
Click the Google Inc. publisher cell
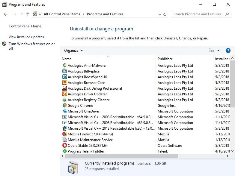pos(167,105)
